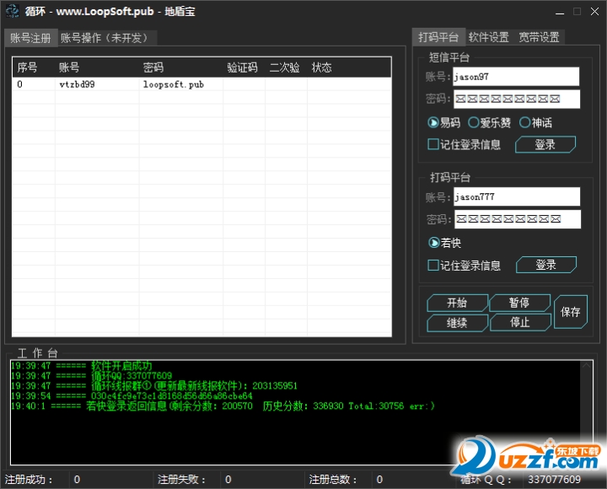Click the 继续 button
607x489 pixels.
[x=457, y=323]
